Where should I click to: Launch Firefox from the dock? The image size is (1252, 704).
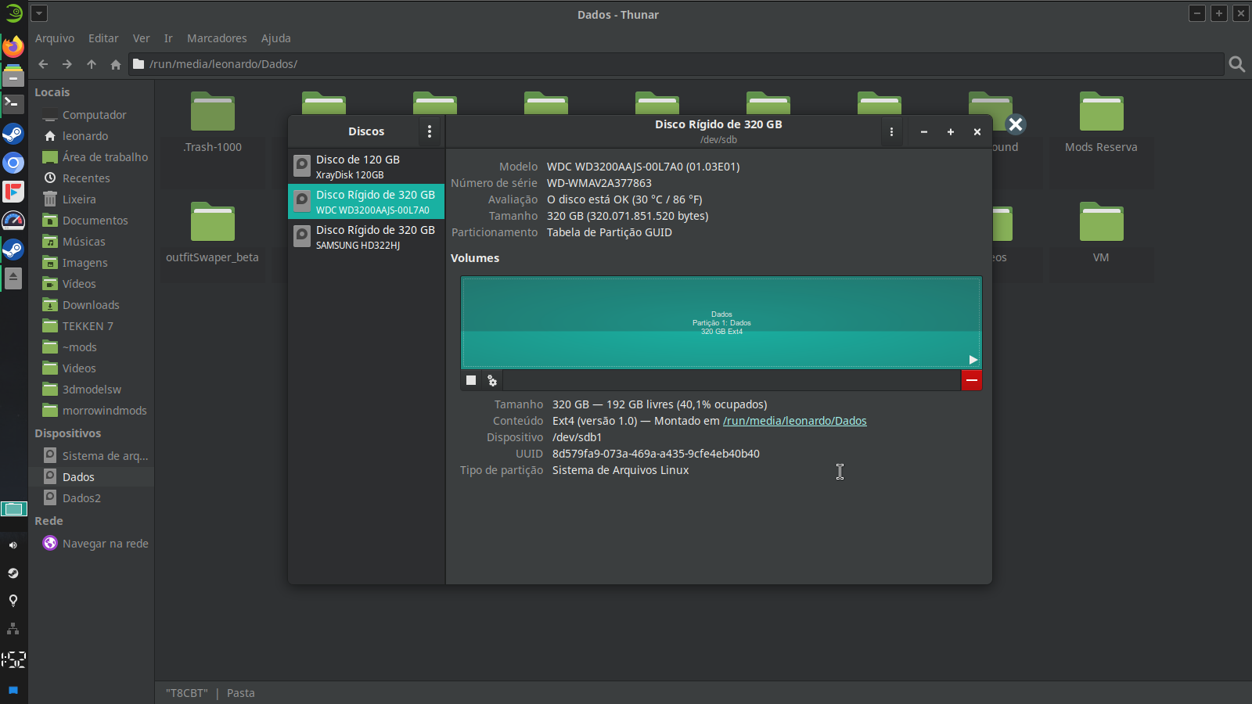[13, 47]
